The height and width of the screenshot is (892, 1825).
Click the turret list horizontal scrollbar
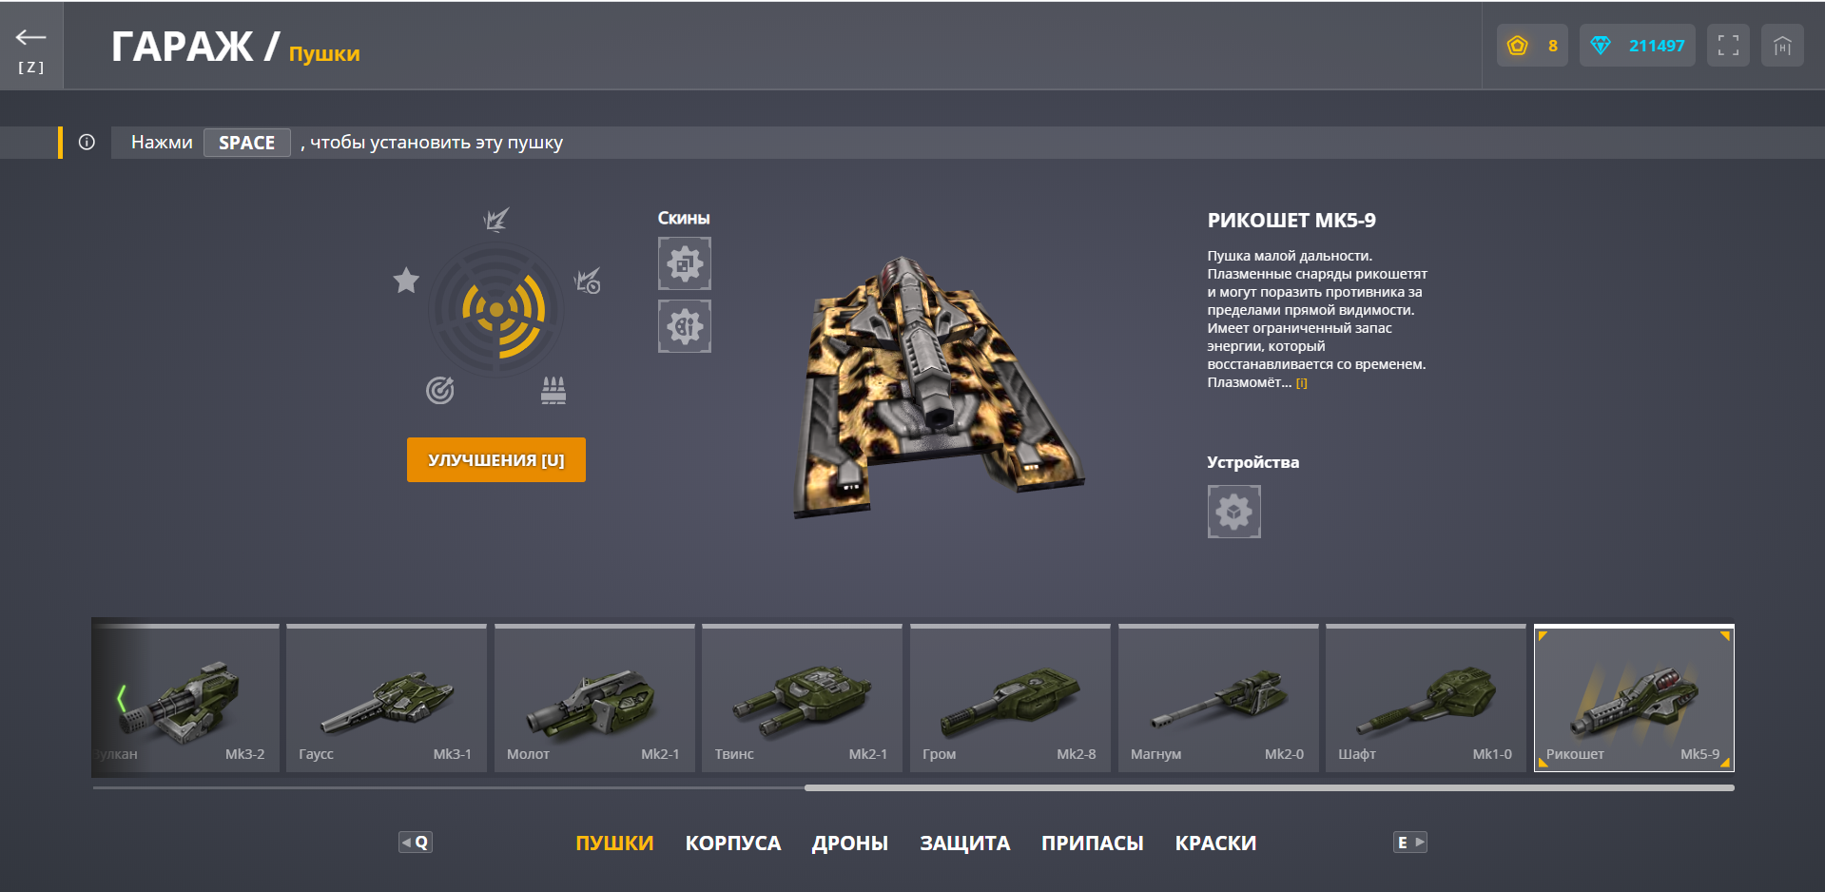tap(1270, 787)
